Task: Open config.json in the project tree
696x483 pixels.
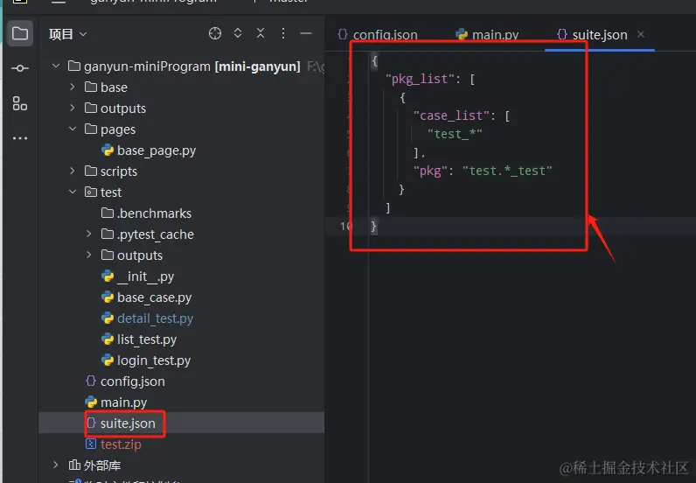Action: [125, 381]
